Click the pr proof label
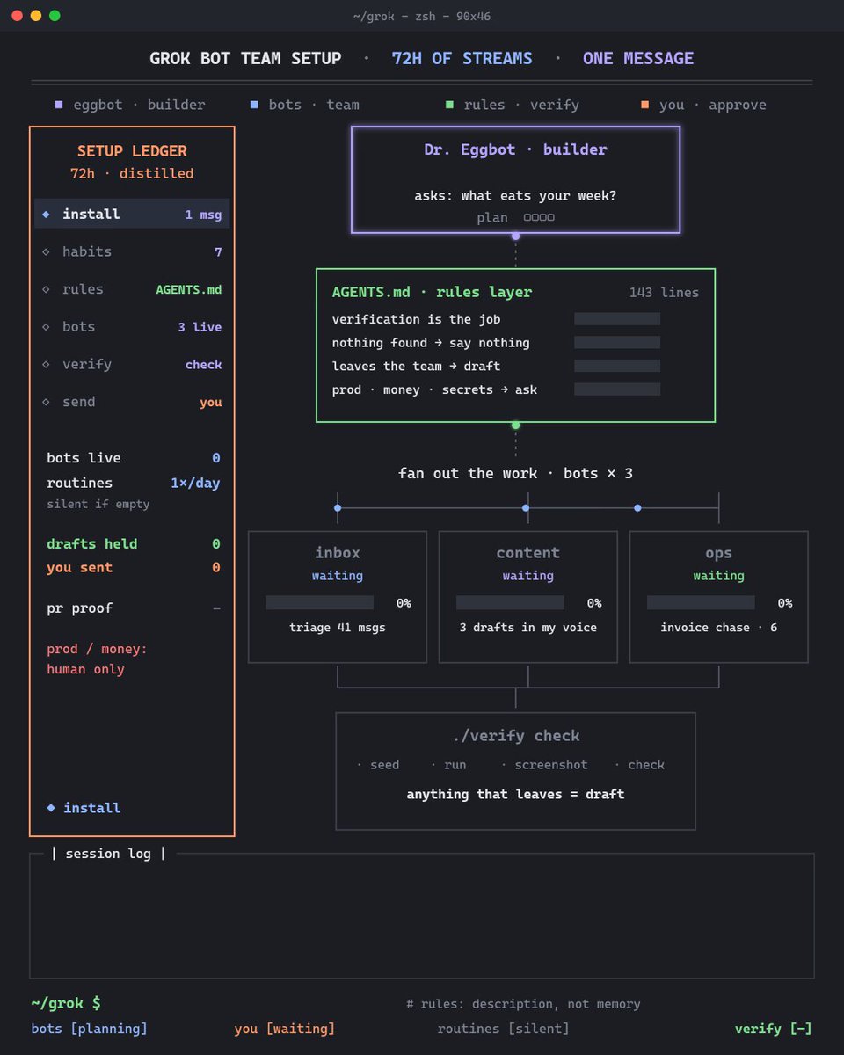Viewport: 844px width, 1055px height. click(x=79, y=608)
